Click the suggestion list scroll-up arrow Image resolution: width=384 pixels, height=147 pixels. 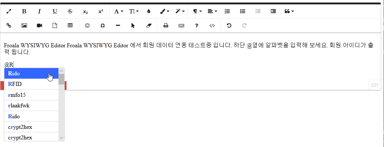[x=61, y=71]
